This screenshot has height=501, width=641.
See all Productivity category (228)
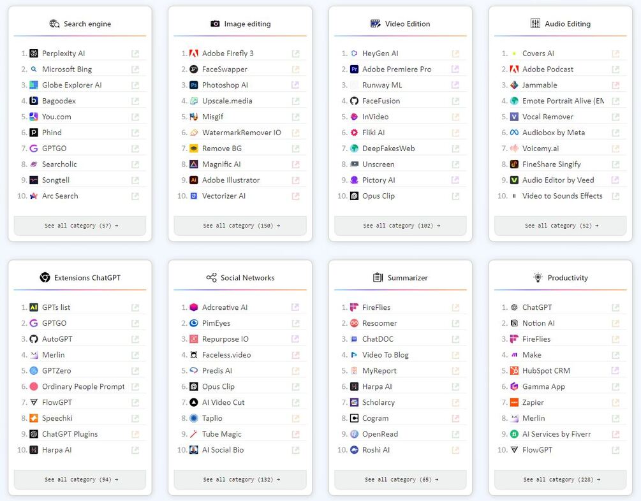click(x=561, y=480)
